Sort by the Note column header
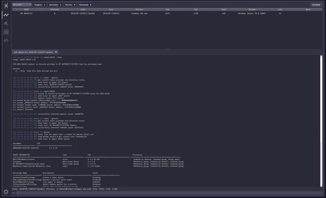Viewport: 326px width, 198px height. point(308,10)
